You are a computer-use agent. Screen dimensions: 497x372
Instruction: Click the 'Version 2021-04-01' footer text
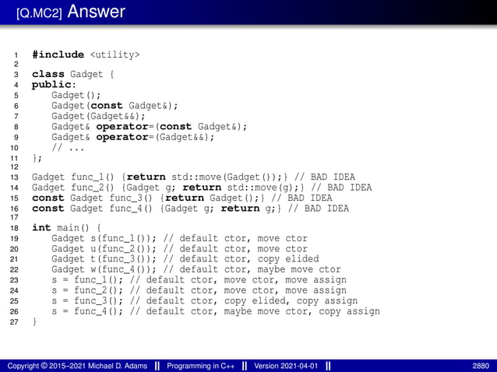tap(286, 366)
